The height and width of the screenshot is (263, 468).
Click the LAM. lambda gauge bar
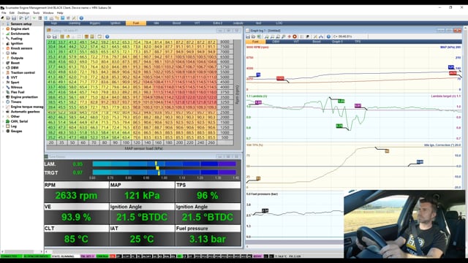click(165, 164)
